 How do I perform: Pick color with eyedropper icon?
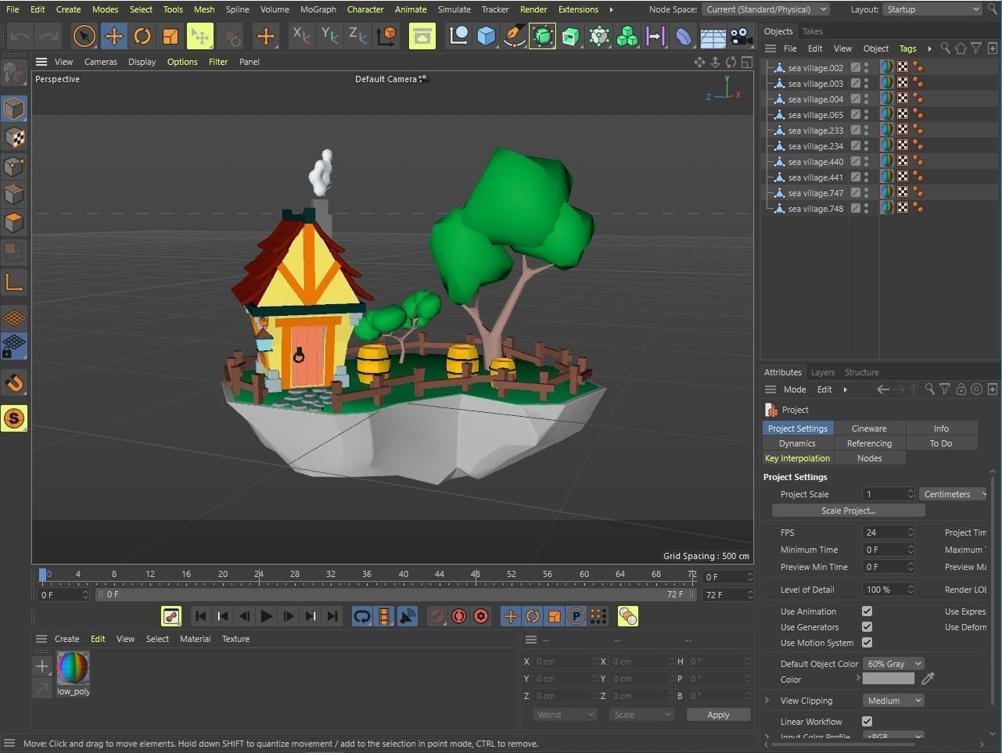point(928,679)
